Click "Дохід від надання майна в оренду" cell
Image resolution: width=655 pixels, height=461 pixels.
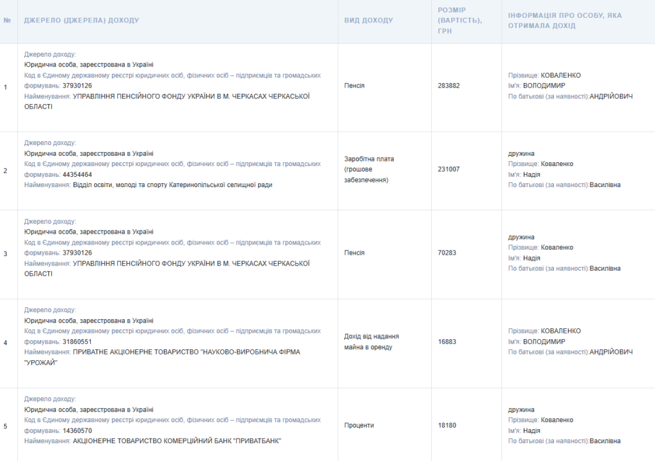[371, 342]
